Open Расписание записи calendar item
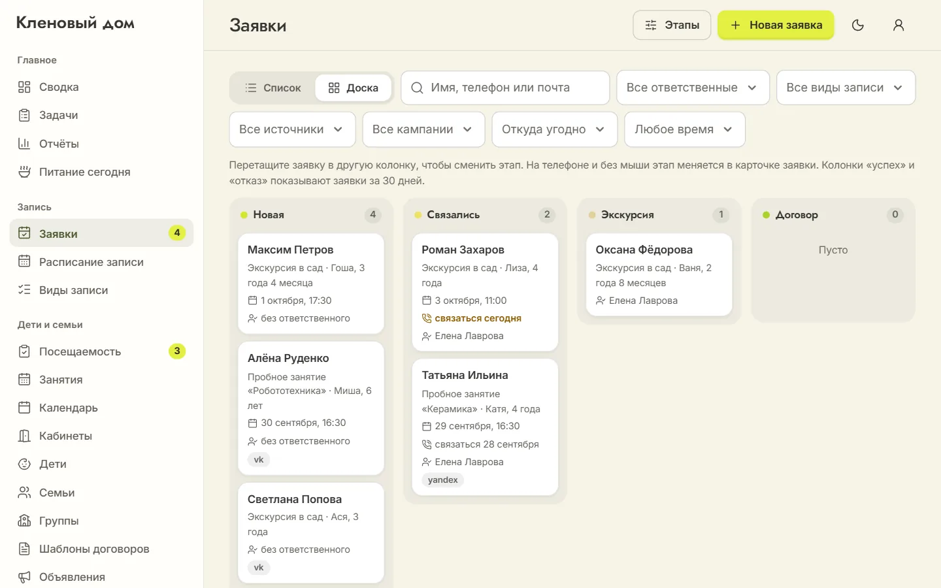Viewport: 941px width, 588px height. [x=101, y=262]
